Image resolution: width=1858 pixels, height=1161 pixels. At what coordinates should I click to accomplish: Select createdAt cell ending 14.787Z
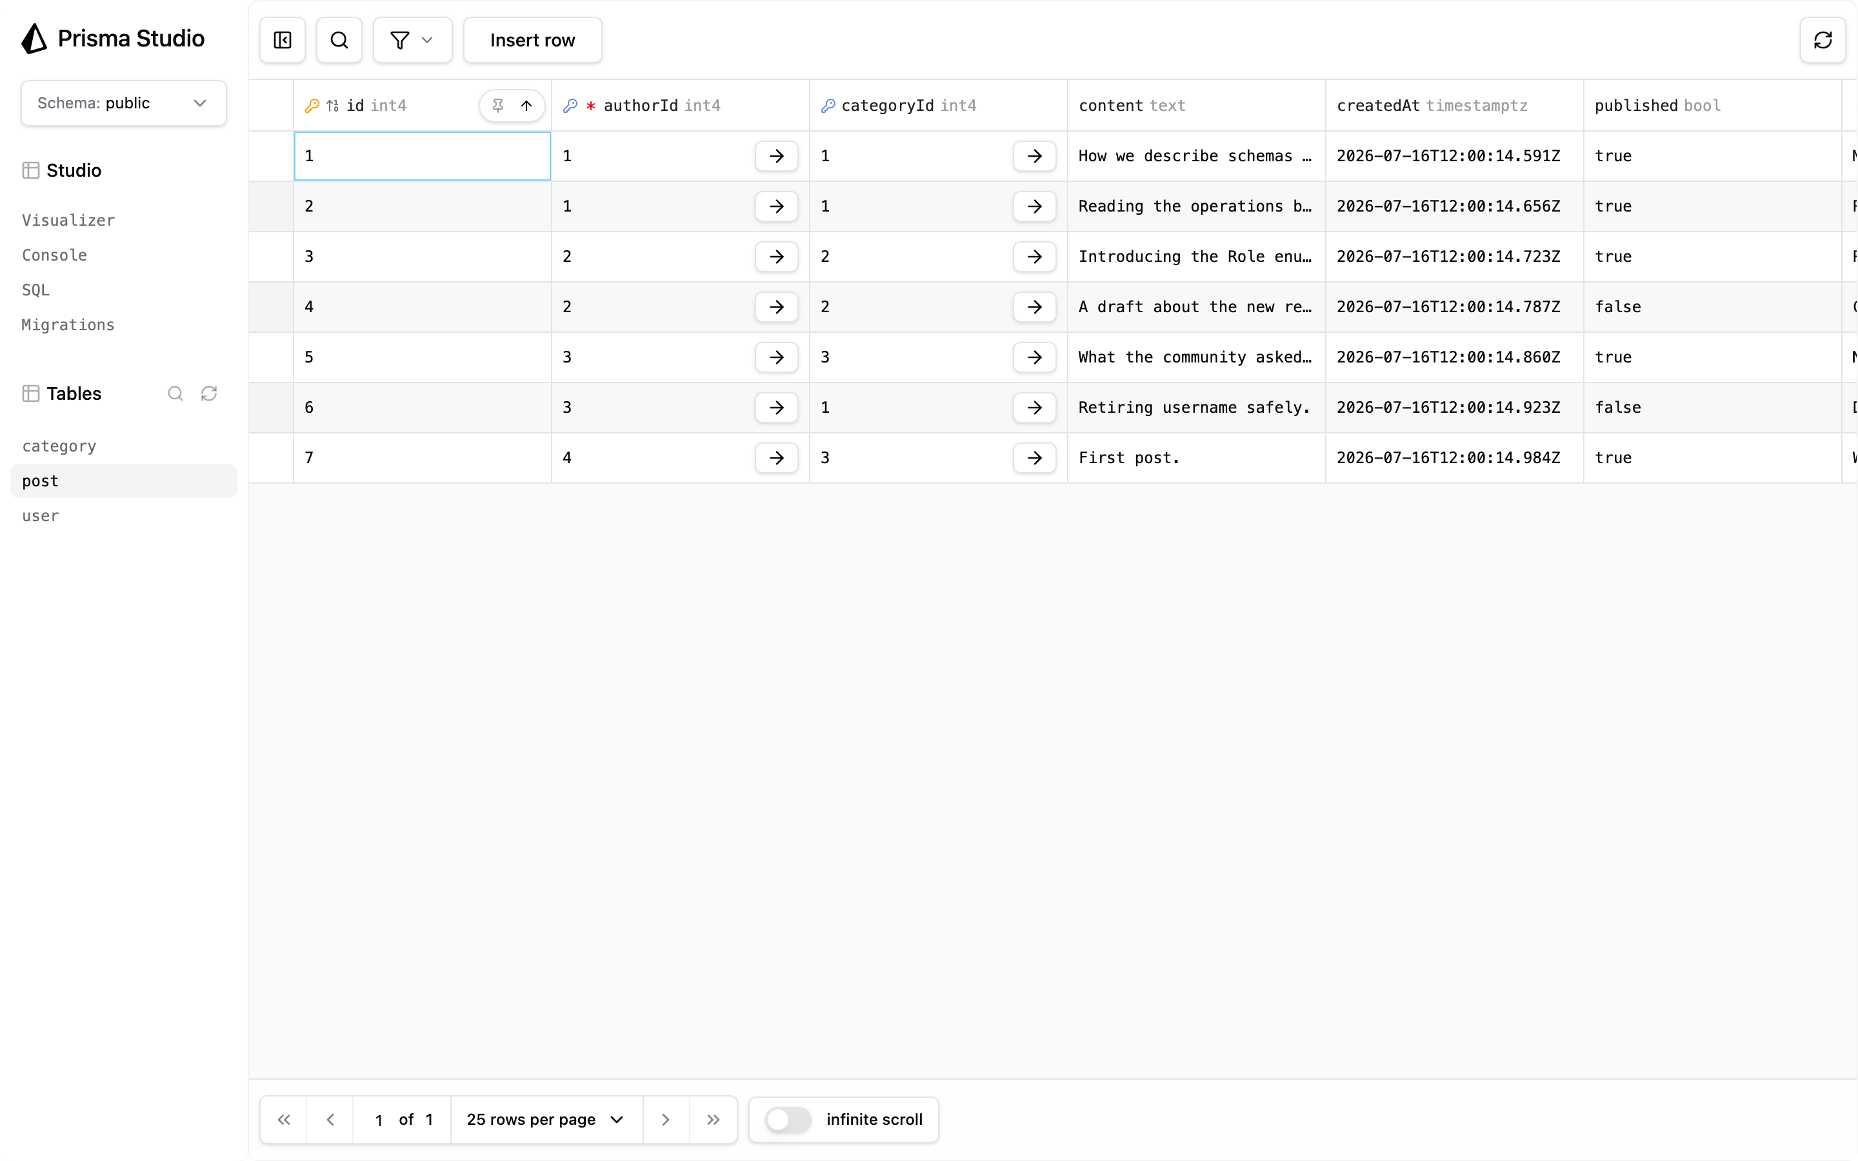[x=1454, y=306]
